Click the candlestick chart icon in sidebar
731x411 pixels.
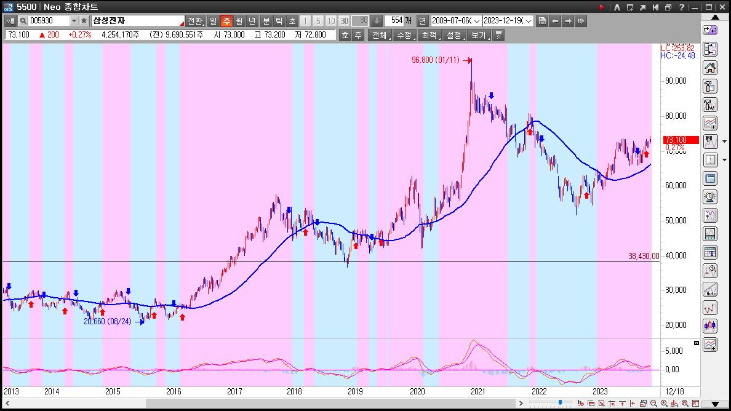tap(710, 325)
